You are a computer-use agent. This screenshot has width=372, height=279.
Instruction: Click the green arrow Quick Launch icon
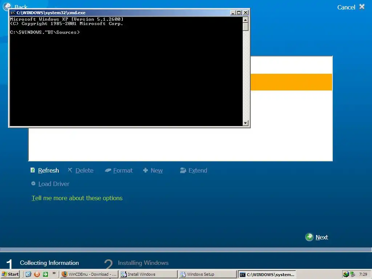[45, 274]
